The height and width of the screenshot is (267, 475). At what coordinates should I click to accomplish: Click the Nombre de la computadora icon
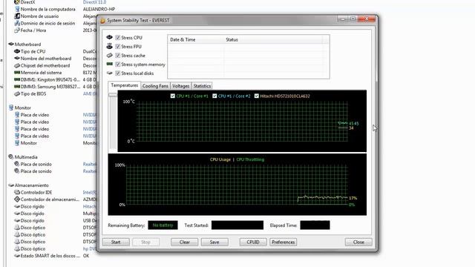point(17,9)
